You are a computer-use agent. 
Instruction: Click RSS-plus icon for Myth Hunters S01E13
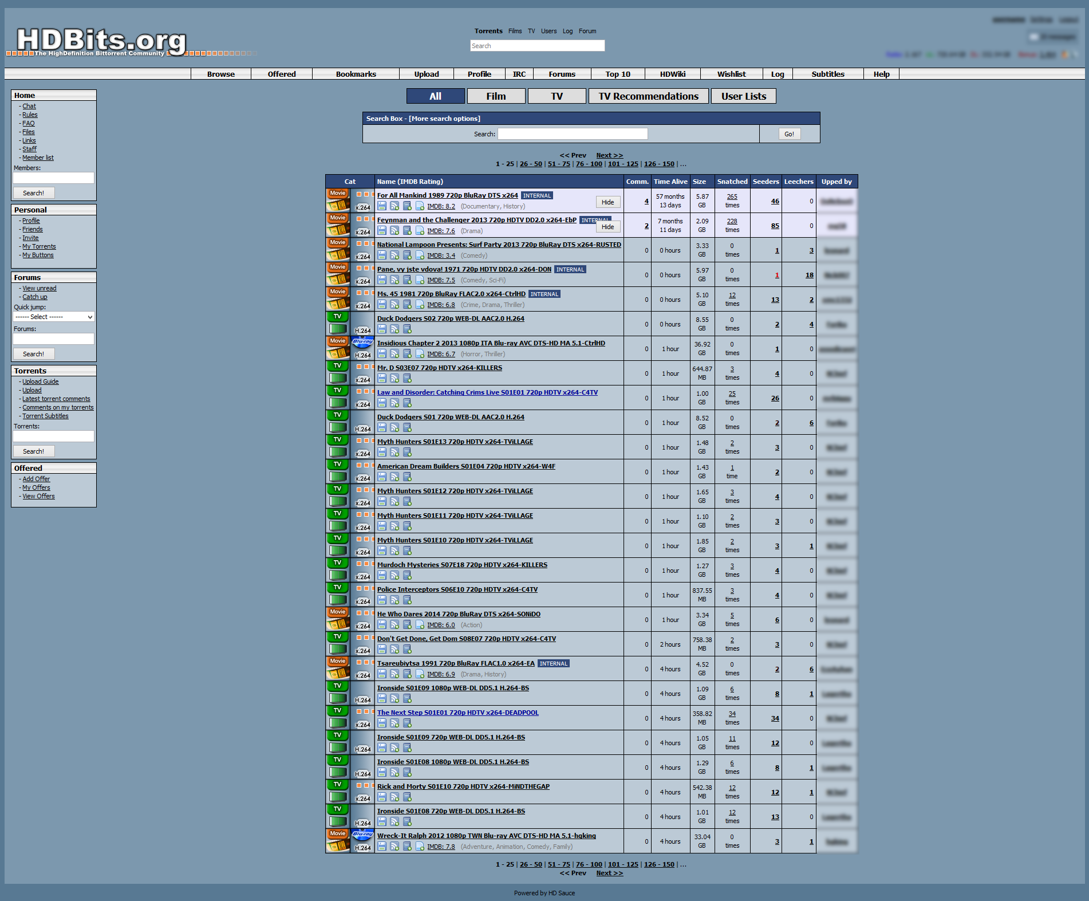tap(394, 453)
